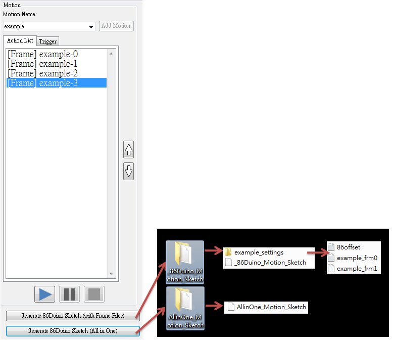Select [Frame] example-2 in the action list

pos(57,73)
